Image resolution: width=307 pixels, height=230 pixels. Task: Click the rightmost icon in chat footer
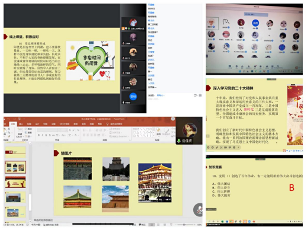200,95
